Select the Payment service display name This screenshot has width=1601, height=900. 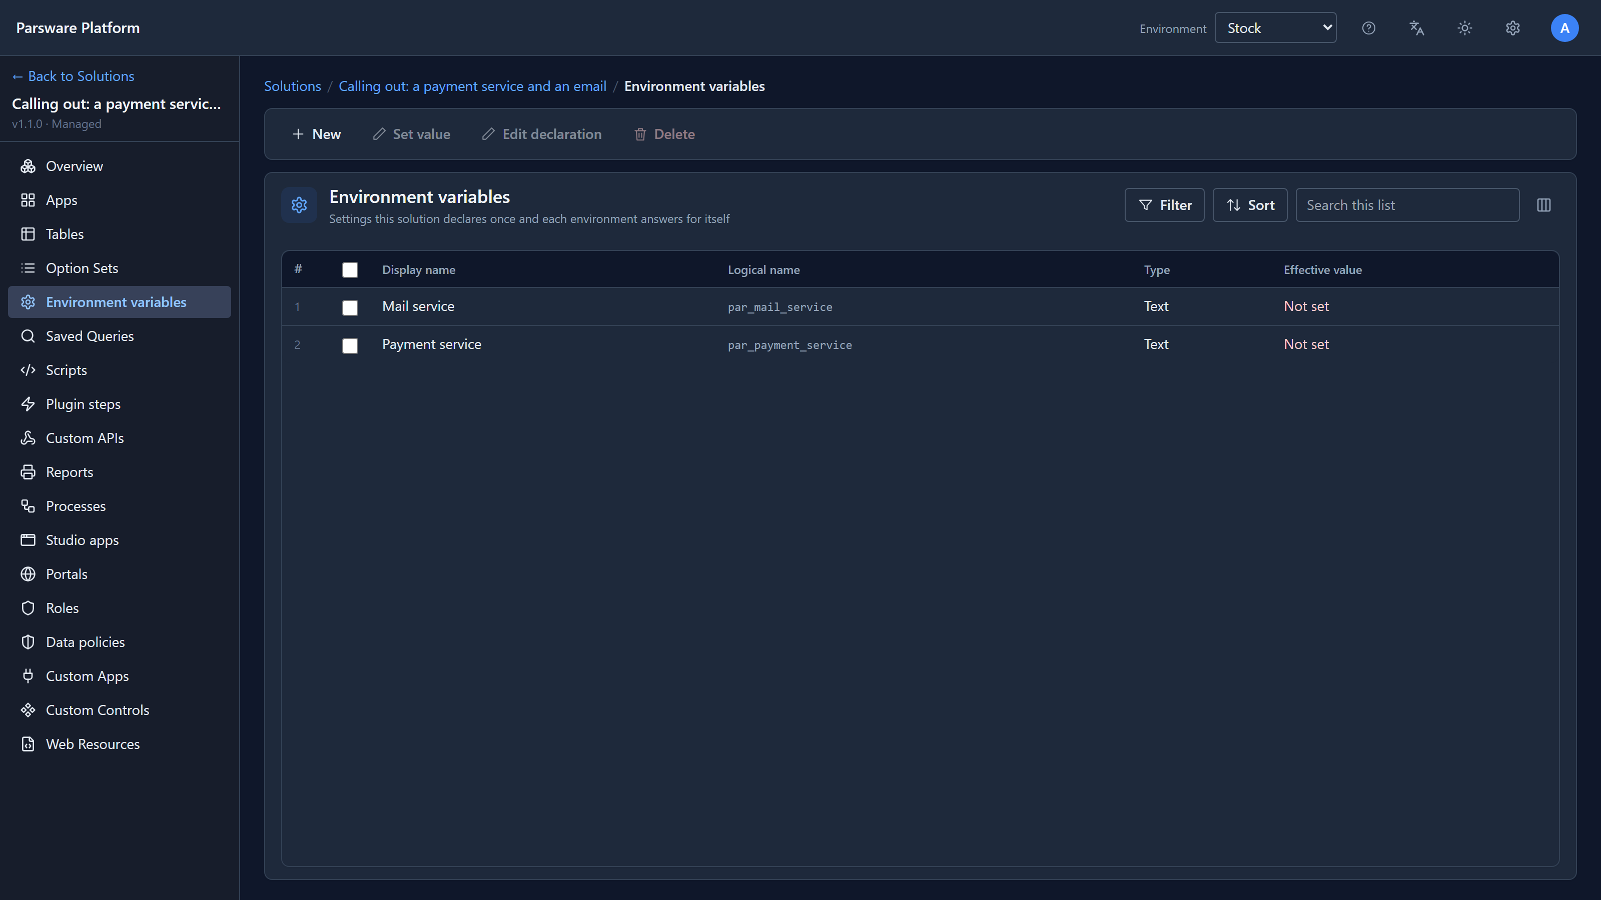click(x=432, y=344)
